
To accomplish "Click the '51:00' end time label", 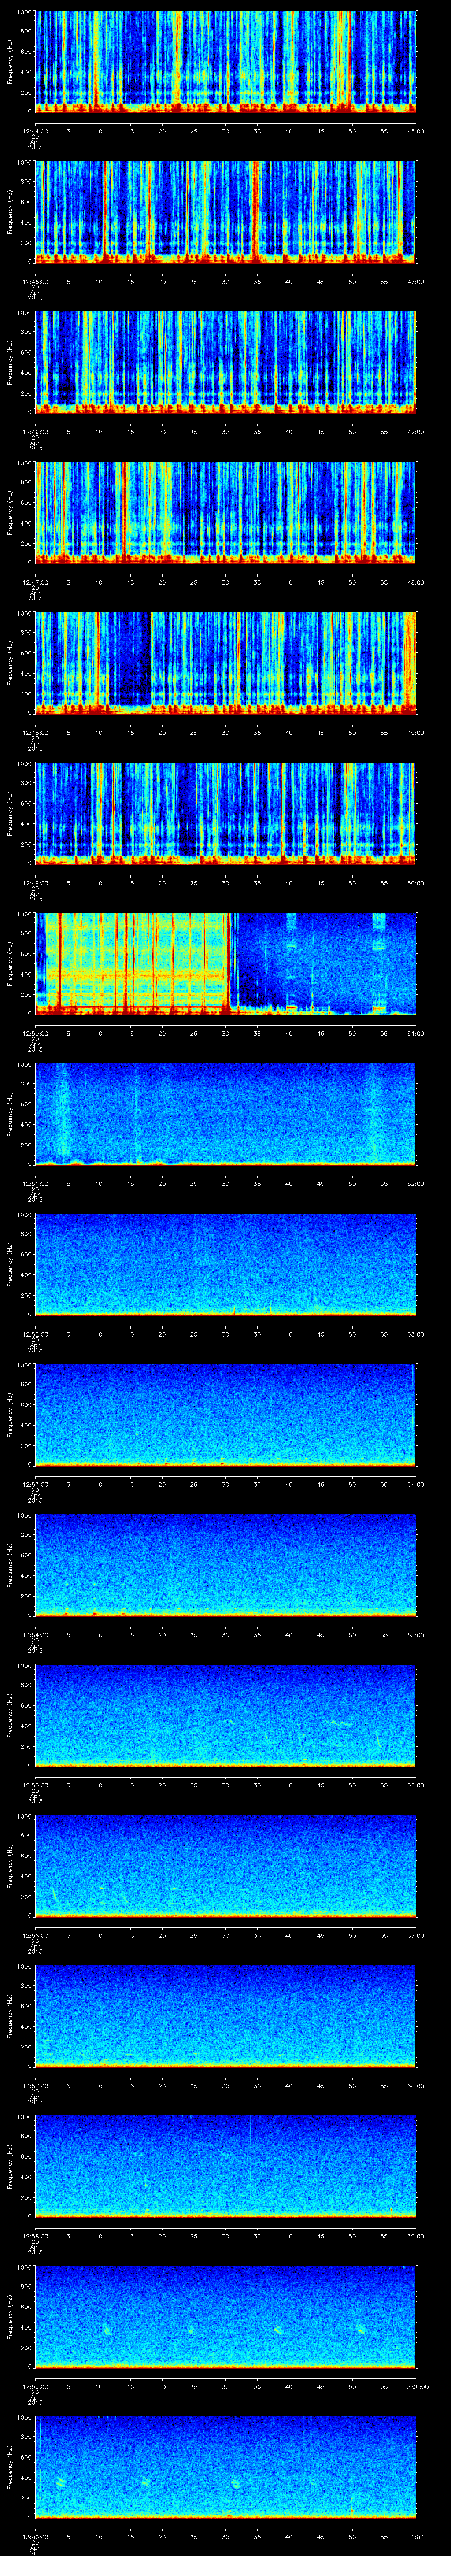I will tap(416, 1033).
